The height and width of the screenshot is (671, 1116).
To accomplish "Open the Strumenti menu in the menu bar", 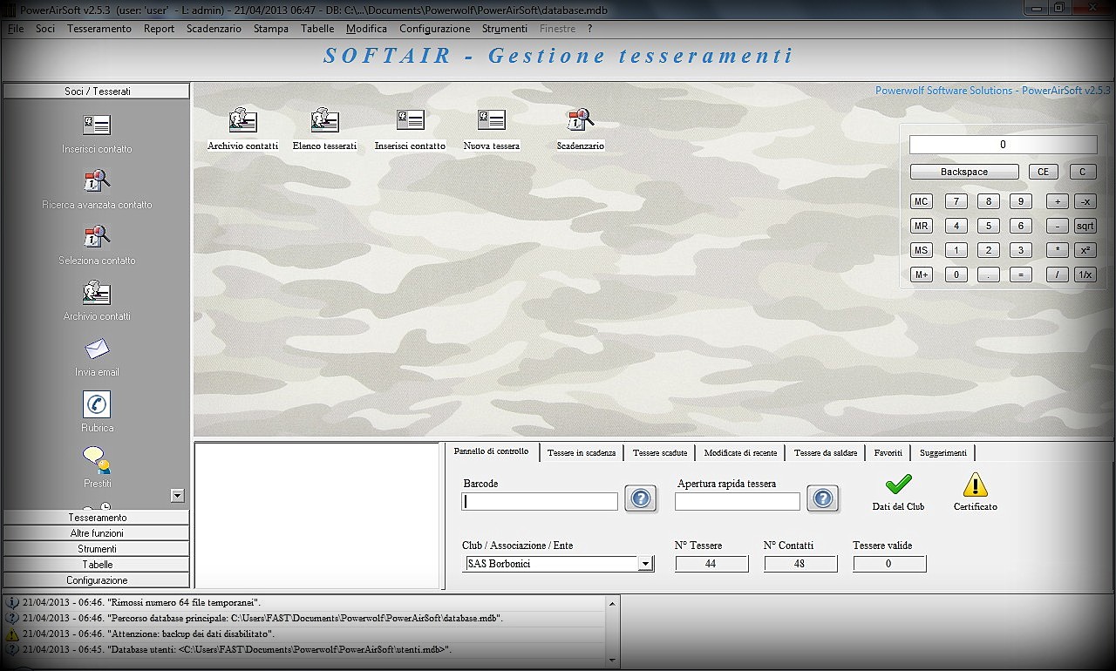I will (x=505, y=29).
